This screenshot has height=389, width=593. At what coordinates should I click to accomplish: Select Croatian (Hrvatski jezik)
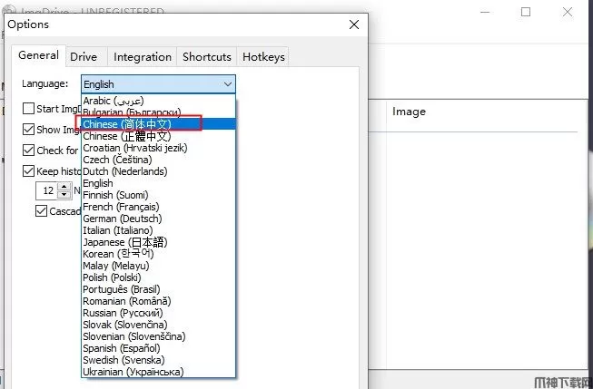[x=158, y=148]
